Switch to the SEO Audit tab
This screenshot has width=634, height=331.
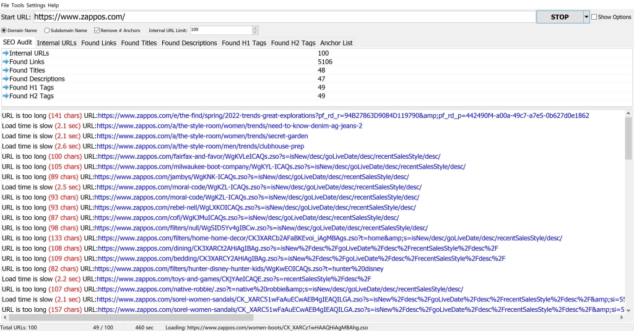pyautogui.click(x=17, y=43)
